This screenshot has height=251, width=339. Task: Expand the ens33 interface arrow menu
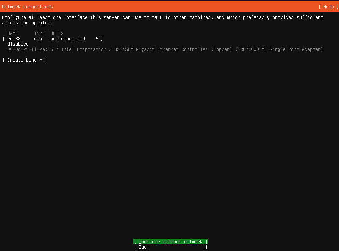[97, 39]
